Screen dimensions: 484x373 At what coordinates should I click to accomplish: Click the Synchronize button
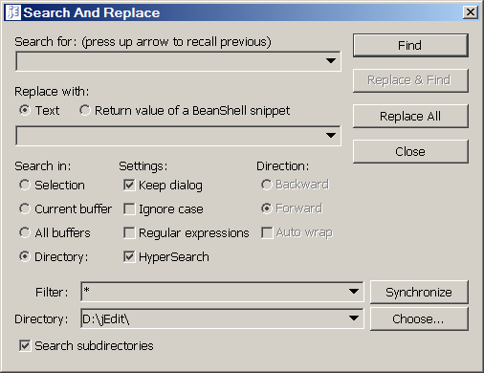(419, 292)
